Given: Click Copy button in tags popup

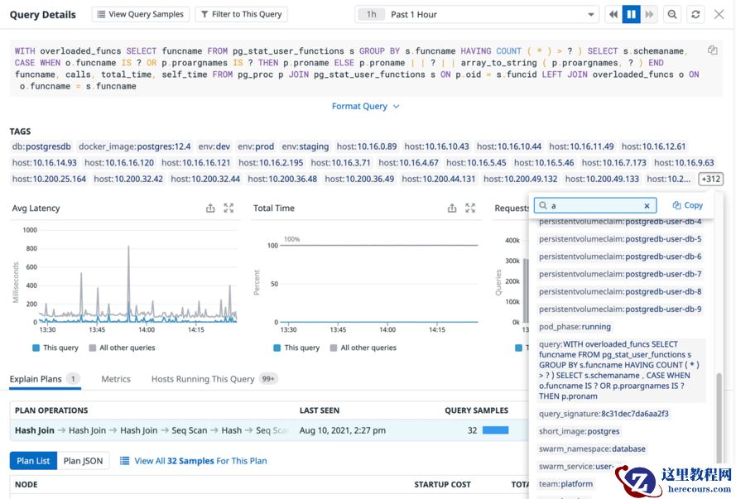Looking at the screenshot, I should point(688,205).
